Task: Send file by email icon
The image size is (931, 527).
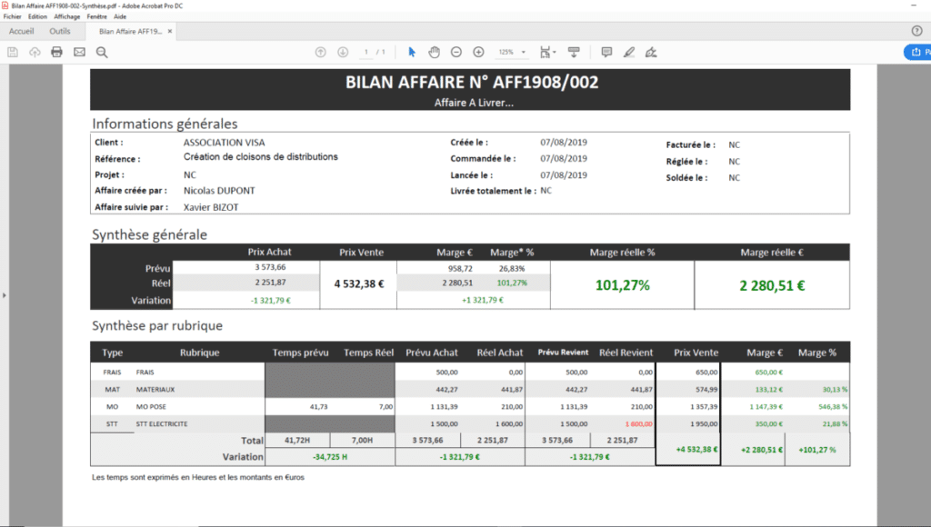Action: 80,52
